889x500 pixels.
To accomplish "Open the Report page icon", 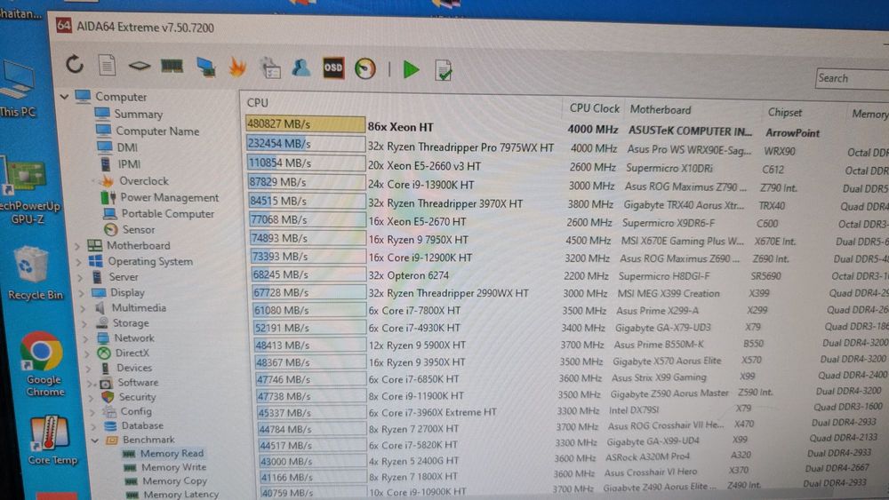I will click(x=107, y=65).
